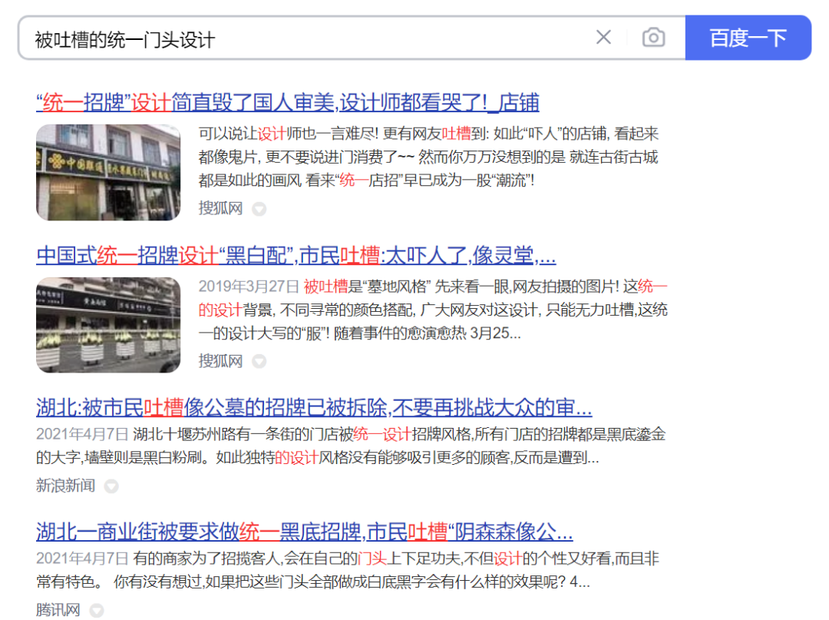Image resolution: width=829 pixels, height=620 pixels.
Task: Expand the dropdown next to 腾讯网 source
Action: point(96,611)
